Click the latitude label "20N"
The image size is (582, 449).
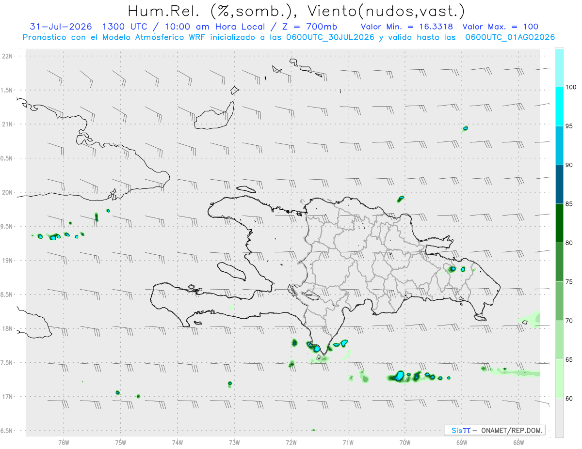pyautogui.click(x=7, y=192)
